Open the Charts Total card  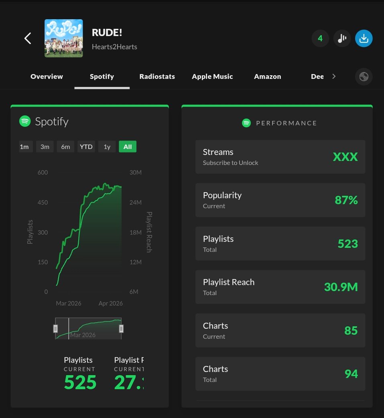click(x=280, y=374)
